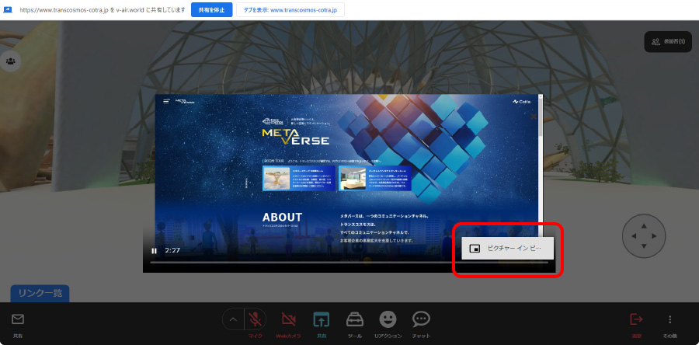Image resolution: width=699 pixels, height=345 pixels.
Task: Click the red 退室 leave room icon
Action: (x=637, y=319)
